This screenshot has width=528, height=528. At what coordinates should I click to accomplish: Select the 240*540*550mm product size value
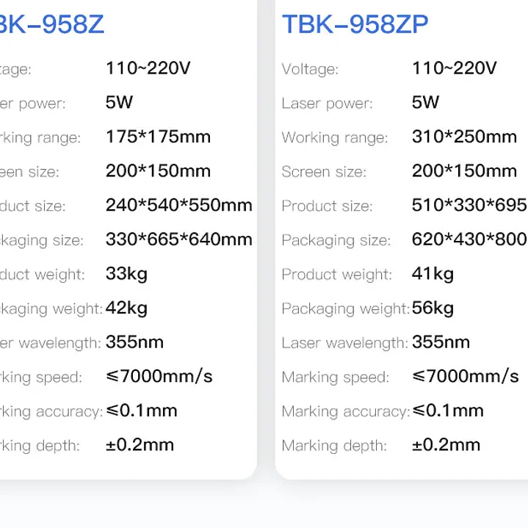(x=178, y=205)
